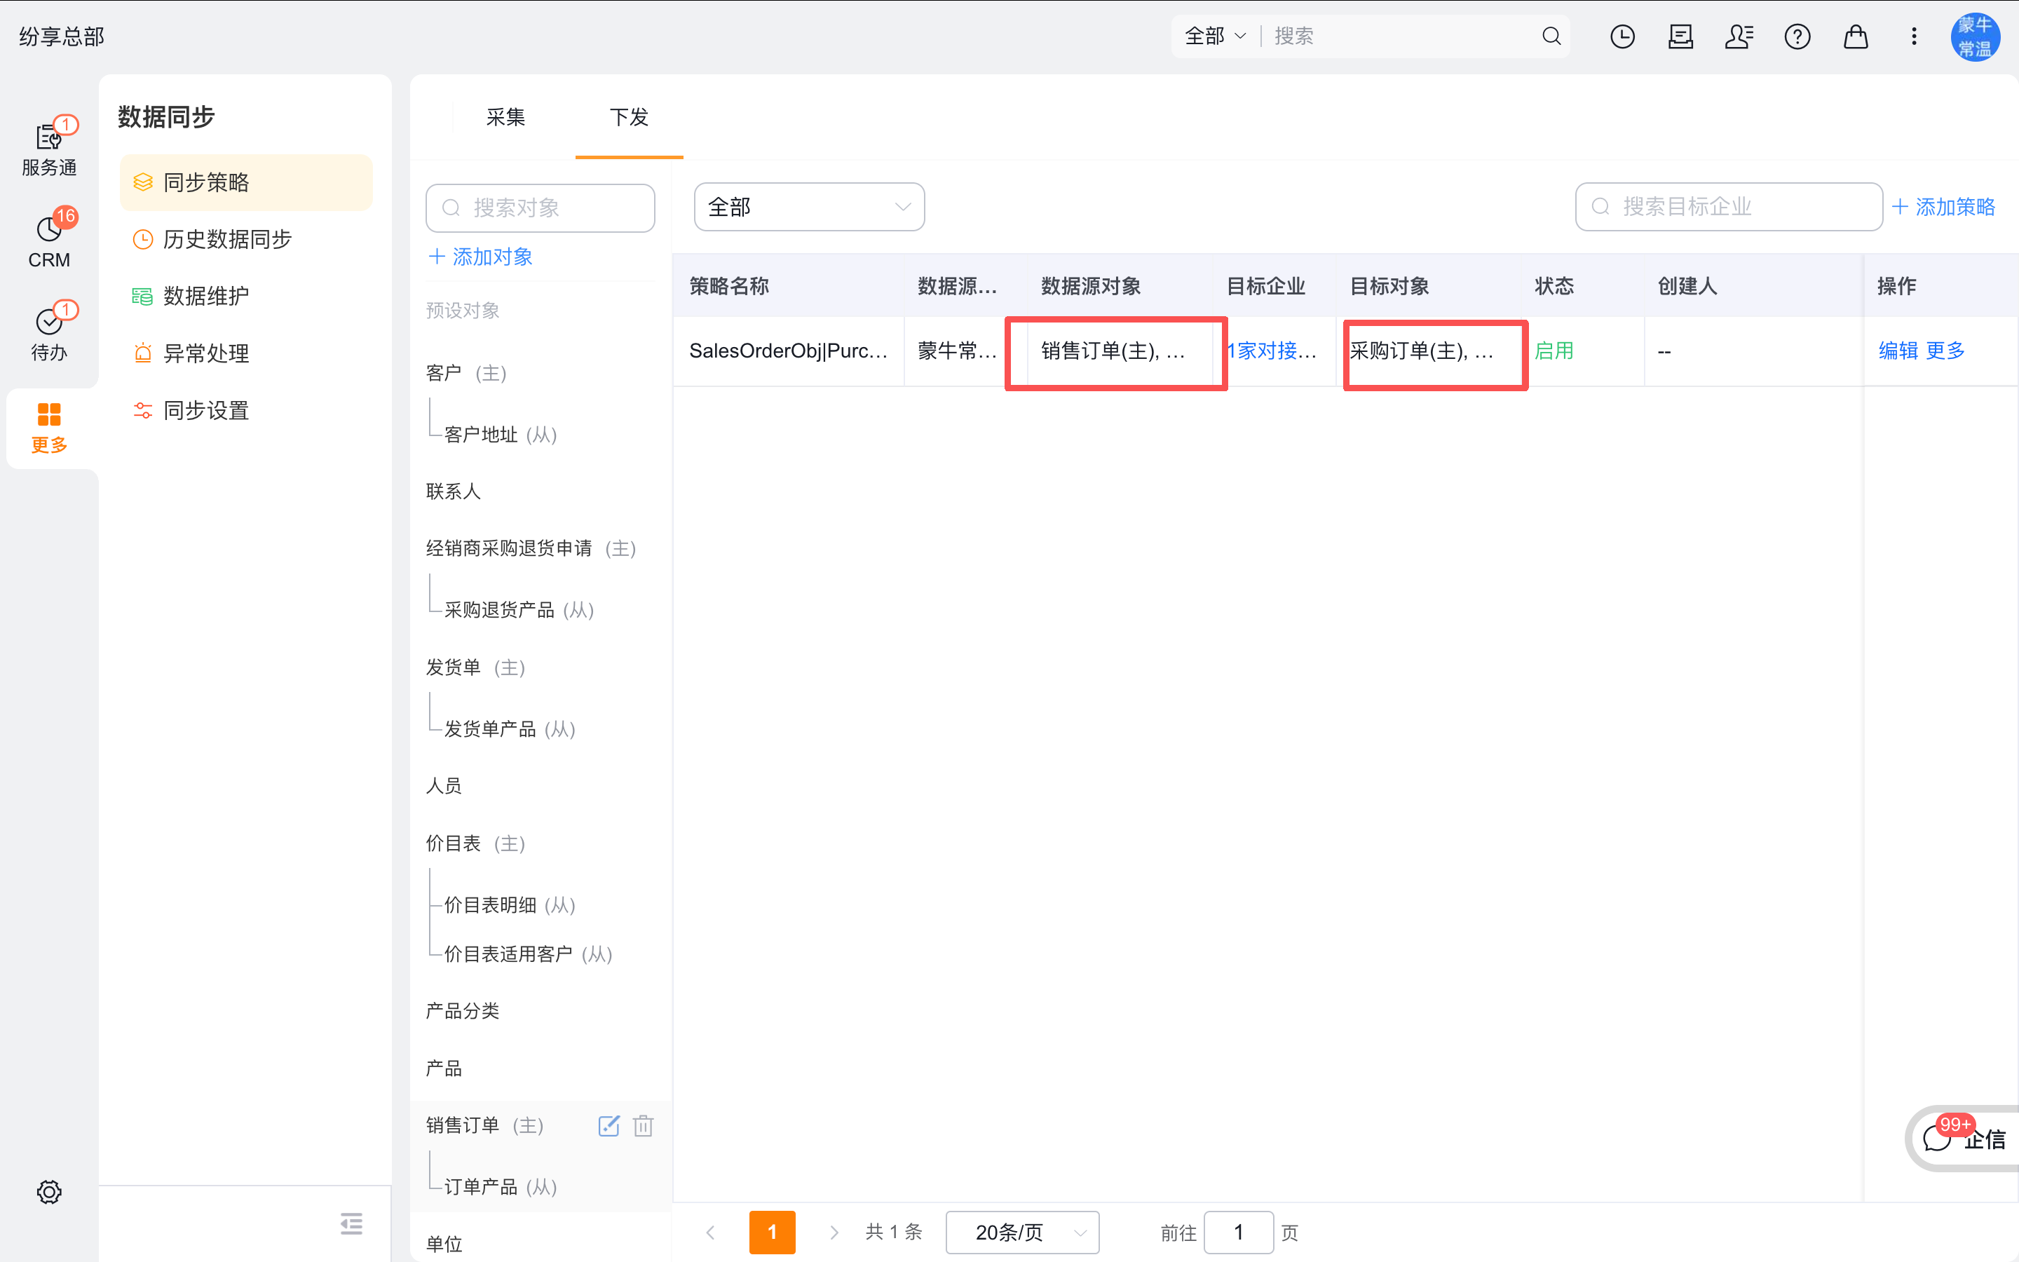Click the 添加对象 link
Viewport: 2019px width, 1262px height.
[480, 256]
